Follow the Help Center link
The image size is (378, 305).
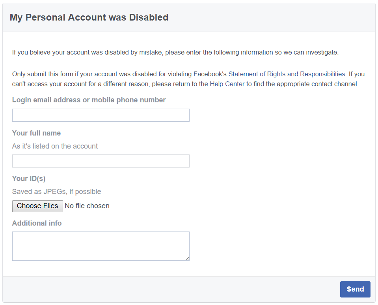coord(227,84)
